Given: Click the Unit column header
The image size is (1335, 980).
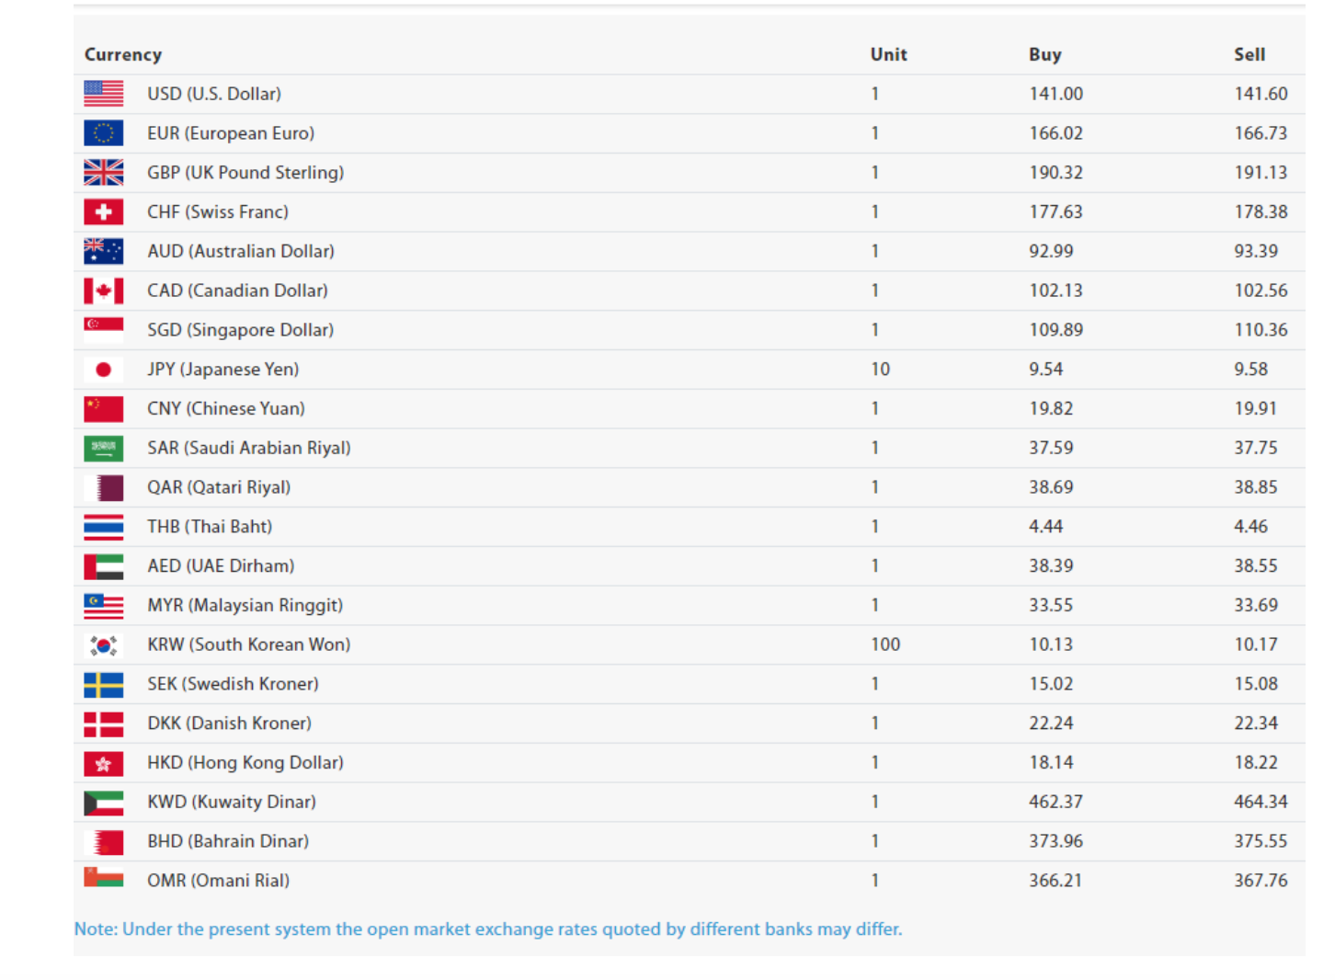Looking at the screenshot, I should click(x=888, y=55).
